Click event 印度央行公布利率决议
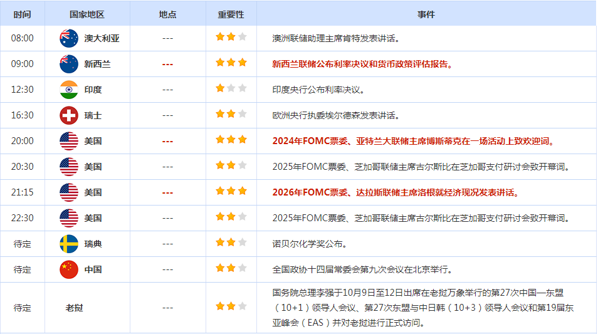 pos(318,90)
